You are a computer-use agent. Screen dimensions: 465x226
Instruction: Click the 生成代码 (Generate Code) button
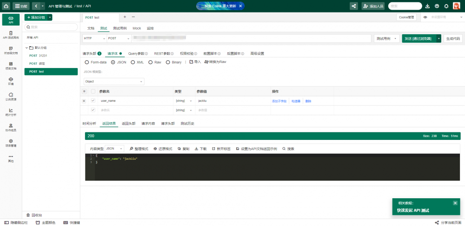452,38
